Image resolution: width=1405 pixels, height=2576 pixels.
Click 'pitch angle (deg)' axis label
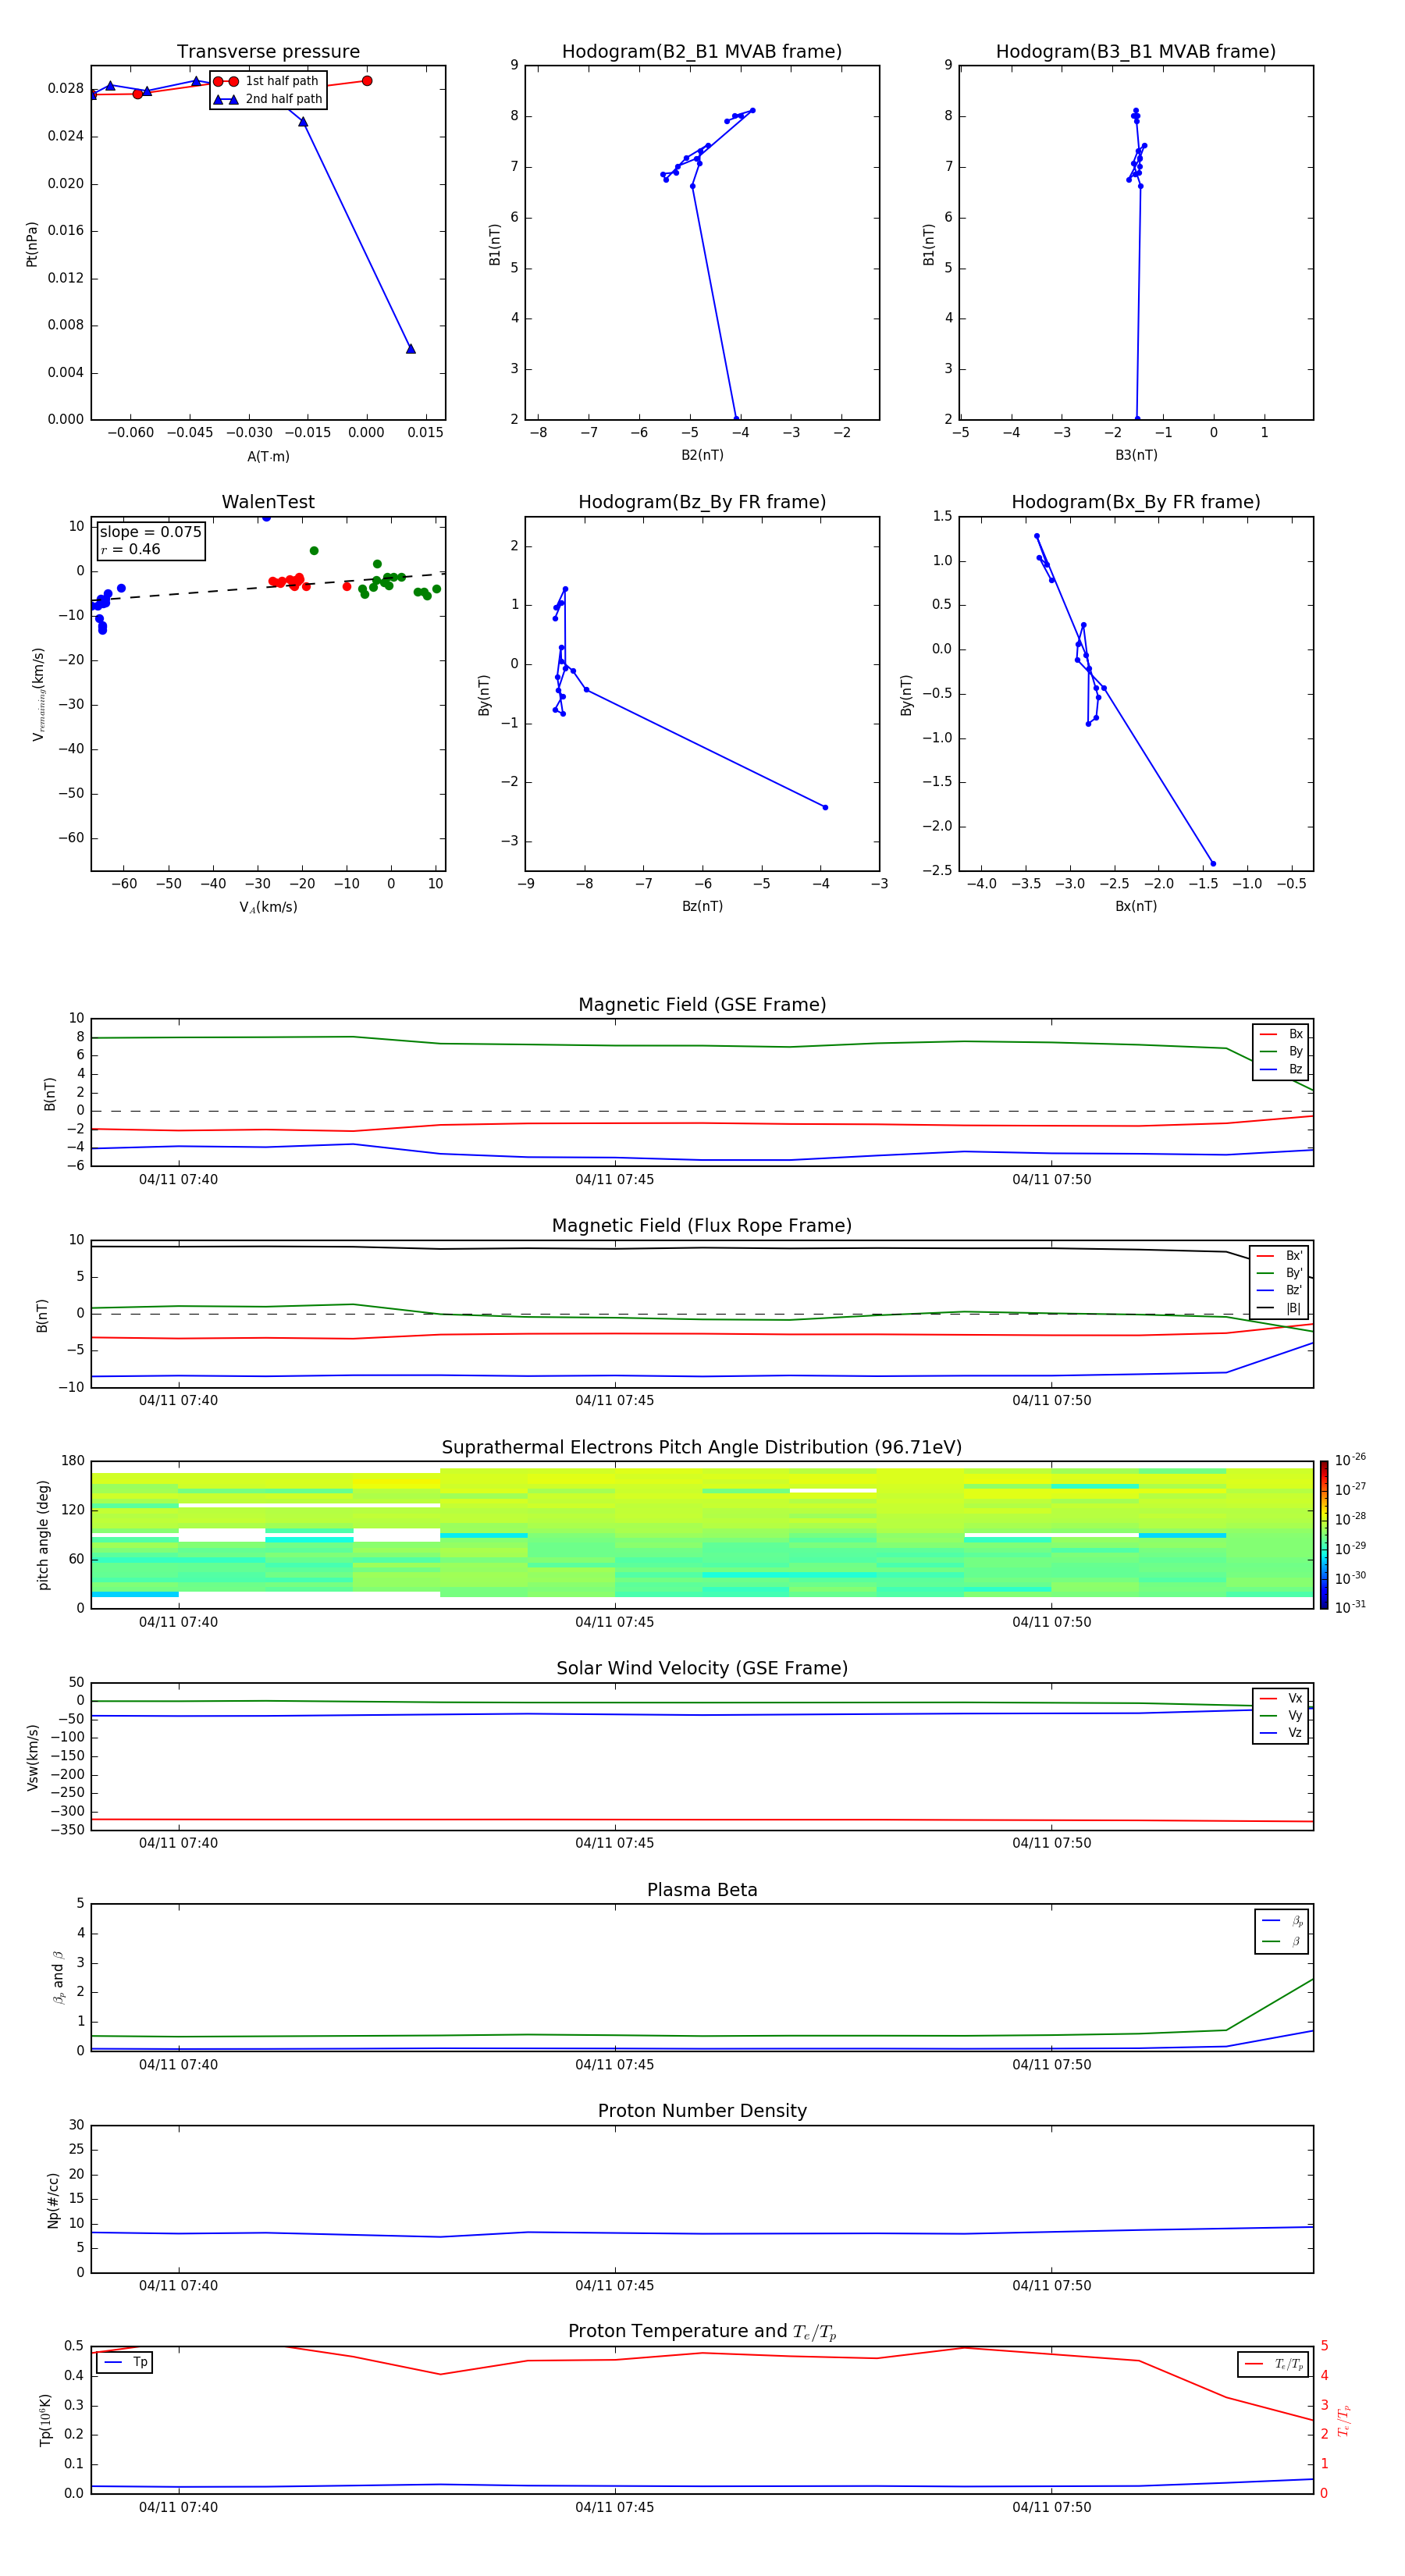(43, 1535)
